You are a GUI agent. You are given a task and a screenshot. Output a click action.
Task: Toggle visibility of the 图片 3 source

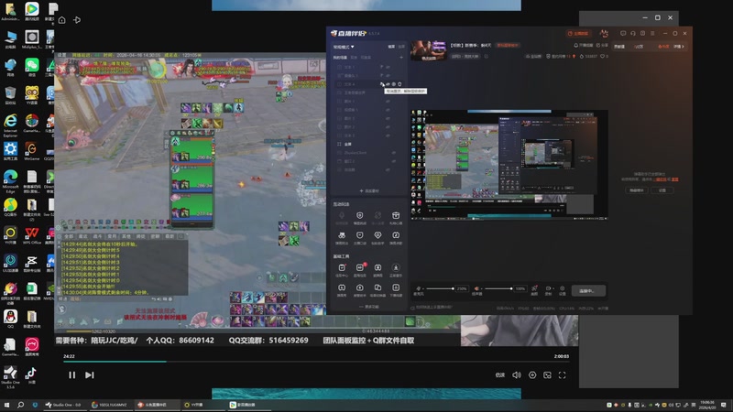tap(388, 118)
